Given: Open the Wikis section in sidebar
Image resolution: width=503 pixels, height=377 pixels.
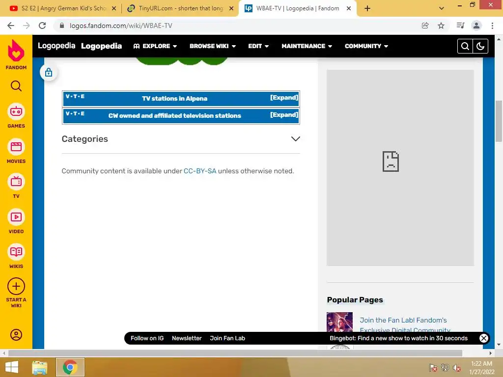Looking at the screenshot, I should (x=16, y=256).
